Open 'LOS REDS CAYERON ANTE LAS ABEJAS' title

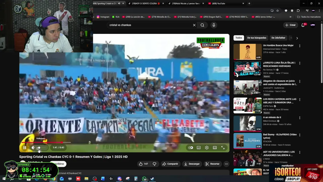pos(280,101)
